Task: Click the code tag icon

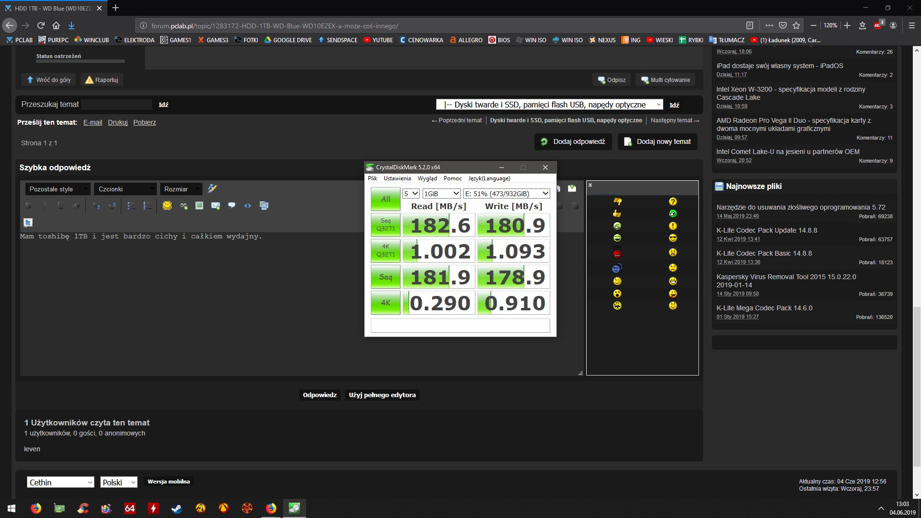Action: 248,206
